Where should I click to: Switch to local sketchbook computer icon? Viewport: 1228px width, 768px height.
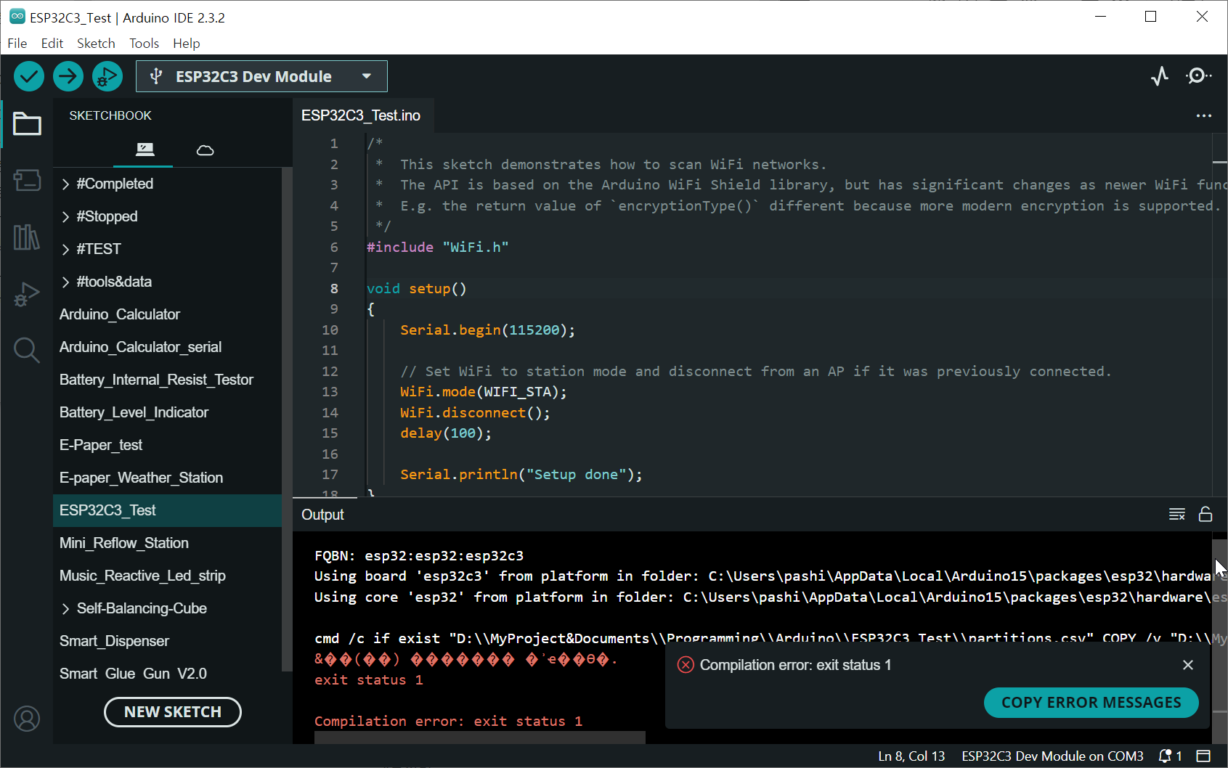click(145, 150)
